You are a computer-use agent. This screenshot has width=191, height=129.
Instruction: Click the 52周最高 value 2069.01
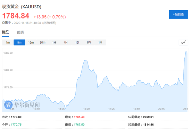coord(148,117)
